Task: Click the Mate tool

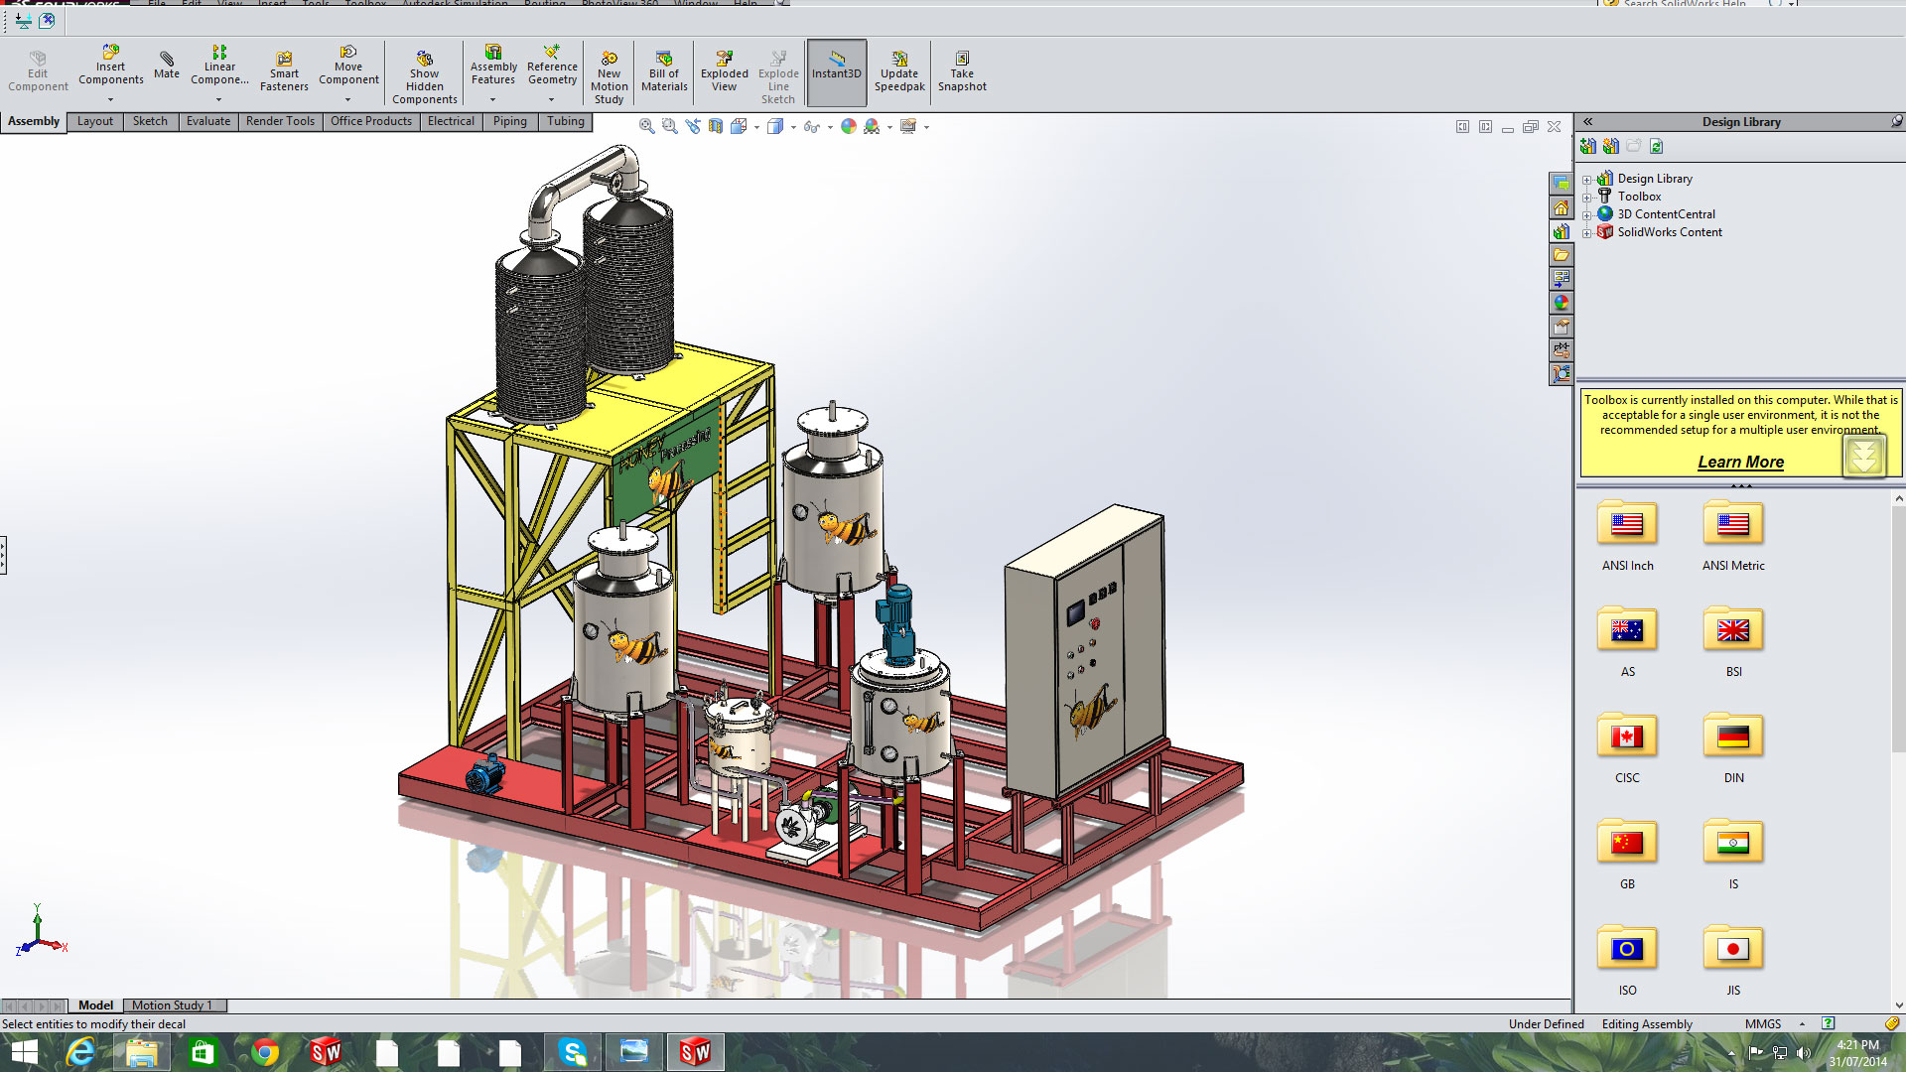Action: [x=167, y=65]
